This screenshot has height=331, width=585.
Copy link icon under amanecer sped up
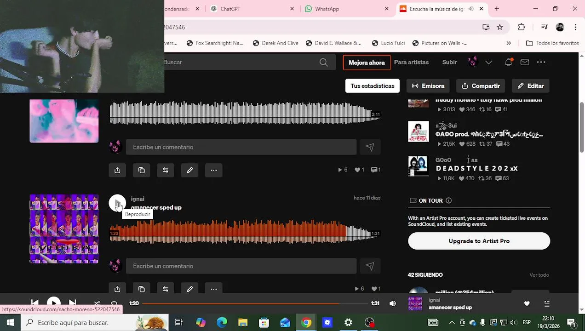(142, 289)
